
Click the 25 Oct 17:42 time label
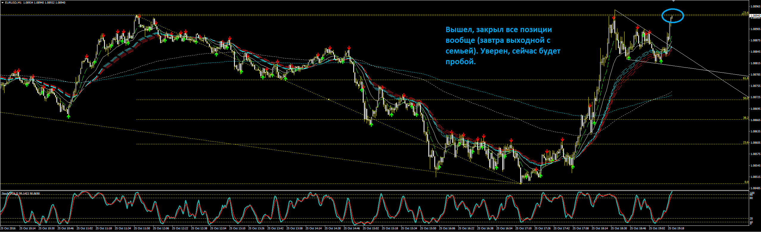tap(562, 229)
